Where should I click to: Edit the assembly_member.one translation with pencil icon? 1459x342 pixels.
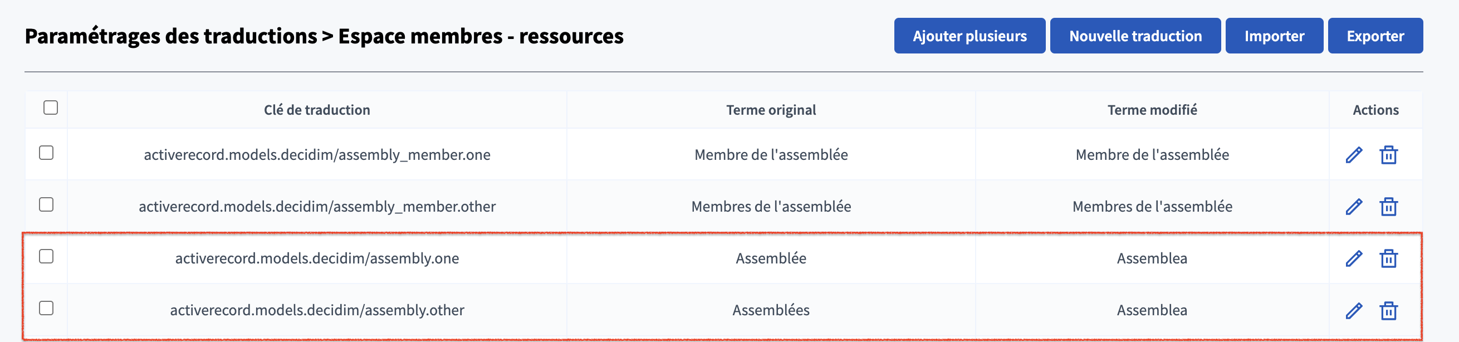(1354, 155)
